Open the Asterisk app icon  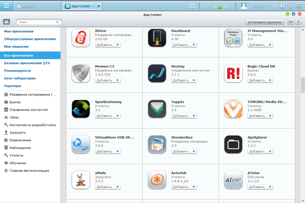click(157, 180)
